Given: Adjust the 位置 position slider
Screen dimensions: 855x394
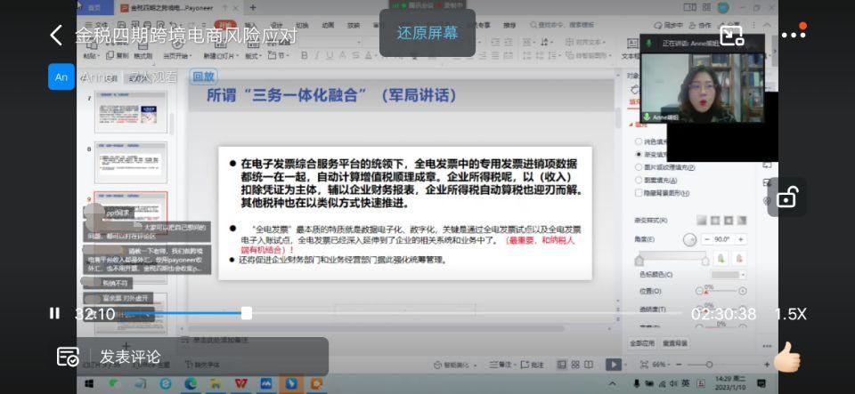Looking at the screenshot, I should coord(719,293).
